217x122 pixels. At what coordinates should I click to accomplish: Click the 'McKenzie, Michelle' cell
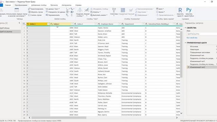109,93
